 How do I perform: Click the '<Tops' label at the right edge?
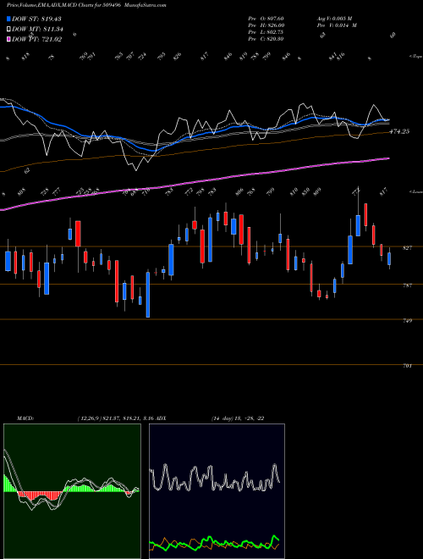tap(415, 57)
